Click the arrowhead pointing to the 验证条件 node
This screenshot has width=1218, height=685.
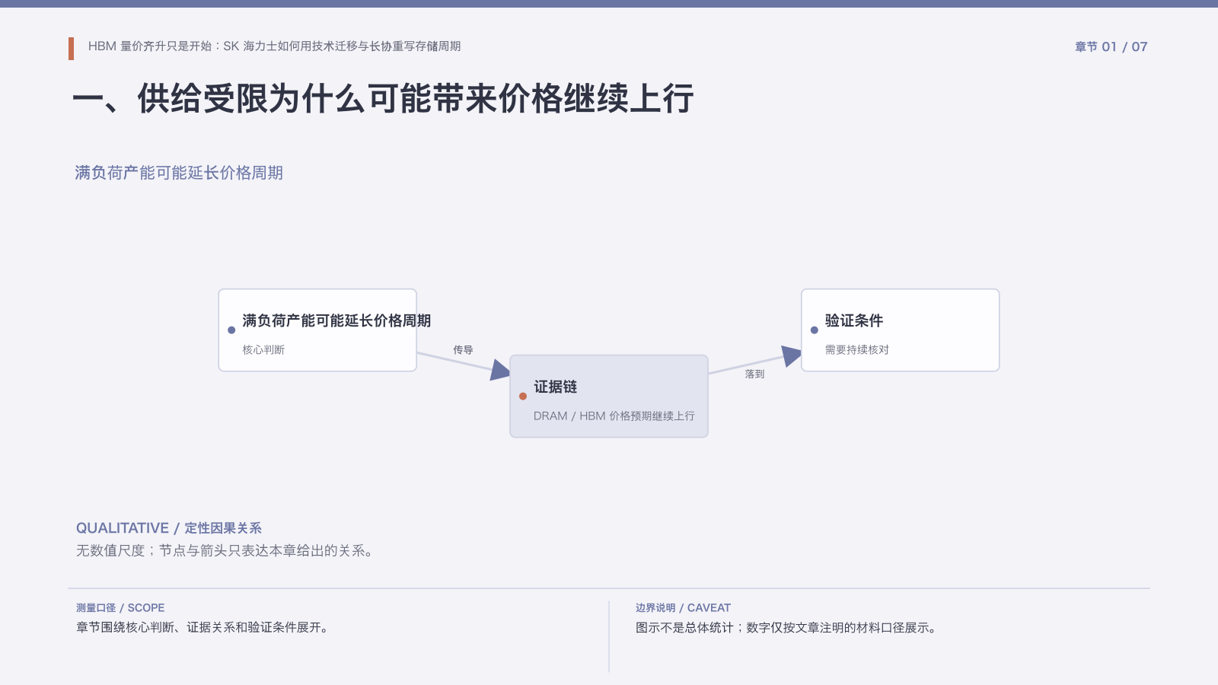click(792, 355)
